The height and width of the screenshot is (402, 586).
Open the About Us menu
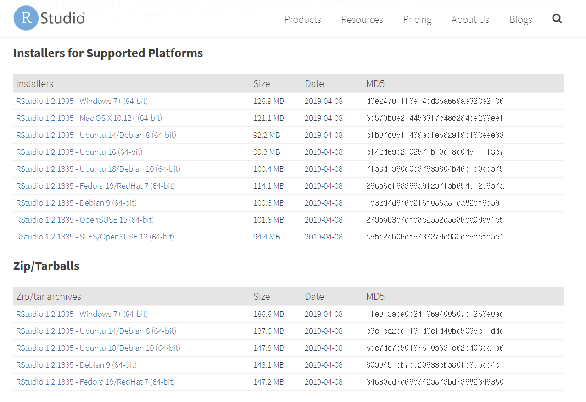pyautogui.click(x=470, y=20)
